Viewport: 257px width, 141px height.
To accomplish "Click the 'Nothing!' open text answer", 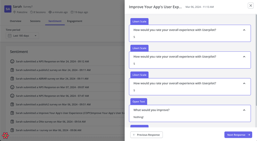I will tap(138, 117).
